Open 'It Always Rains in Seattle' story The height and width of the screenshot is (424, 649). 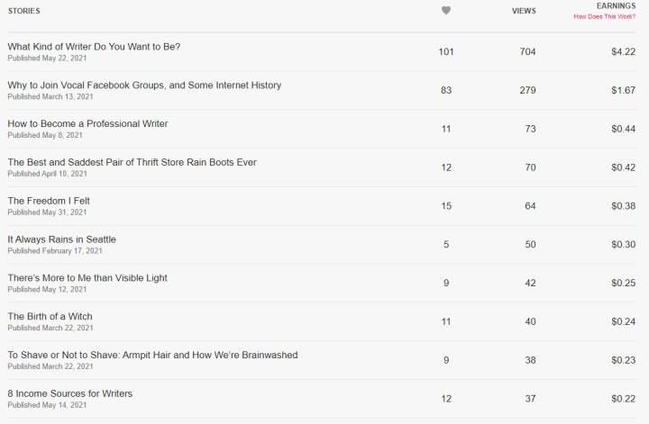61,239
